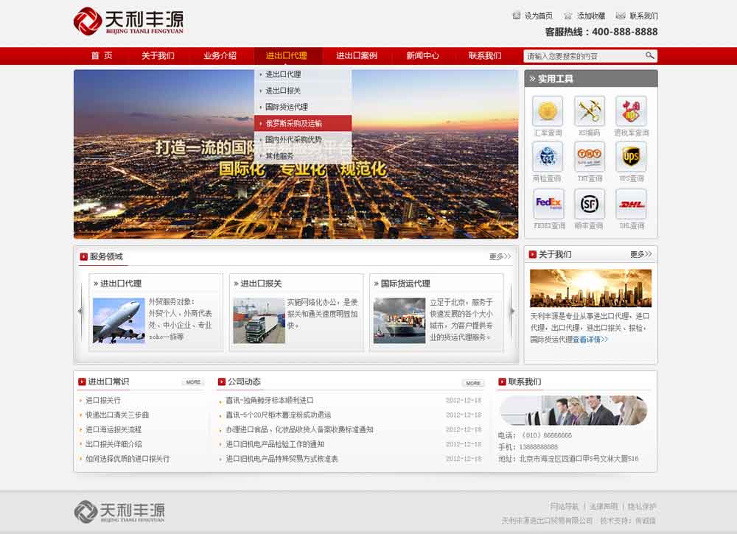Open the TNT查询 tracking icon
The image size is (737, 534).
coord(589,156)
